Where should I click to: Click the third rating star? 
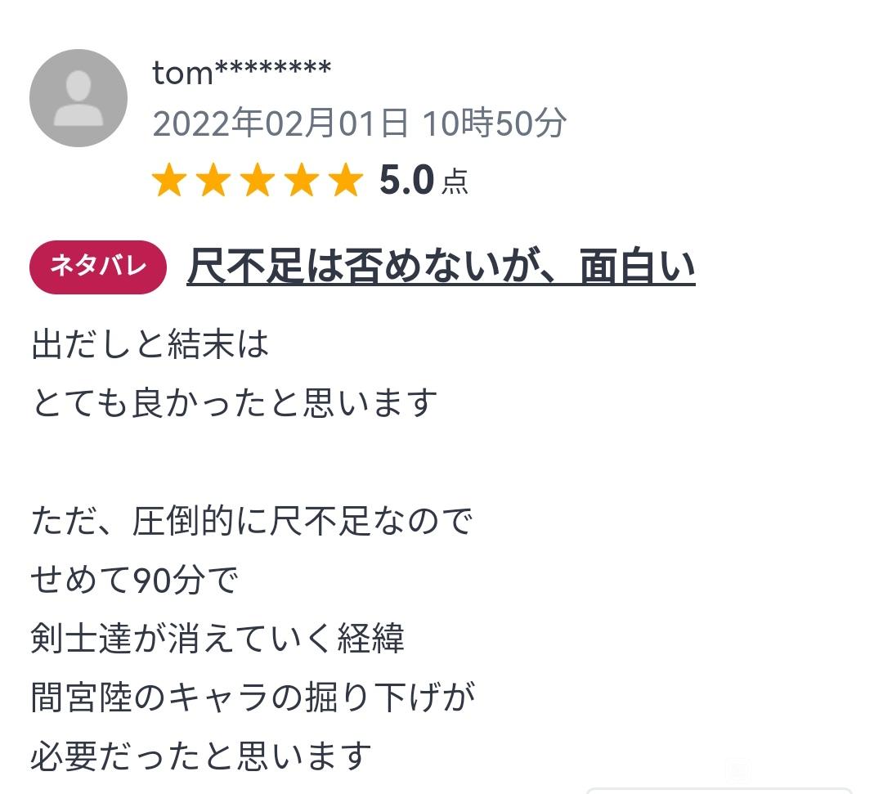(x=258, y=180)
